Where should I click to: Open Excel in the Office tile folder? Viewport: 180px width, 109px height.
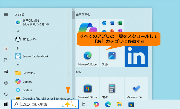click(x=120, y=23)
